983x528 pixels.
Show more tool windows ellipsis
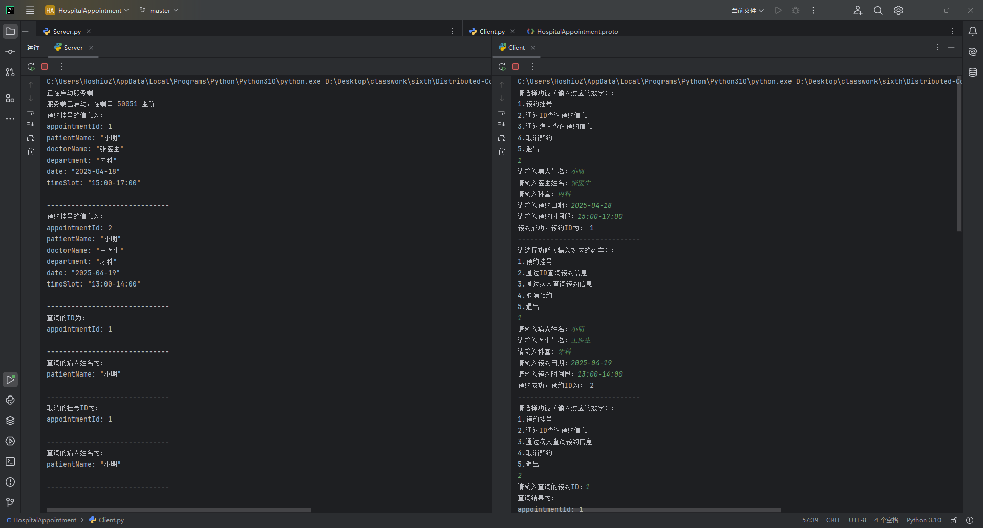10,119
